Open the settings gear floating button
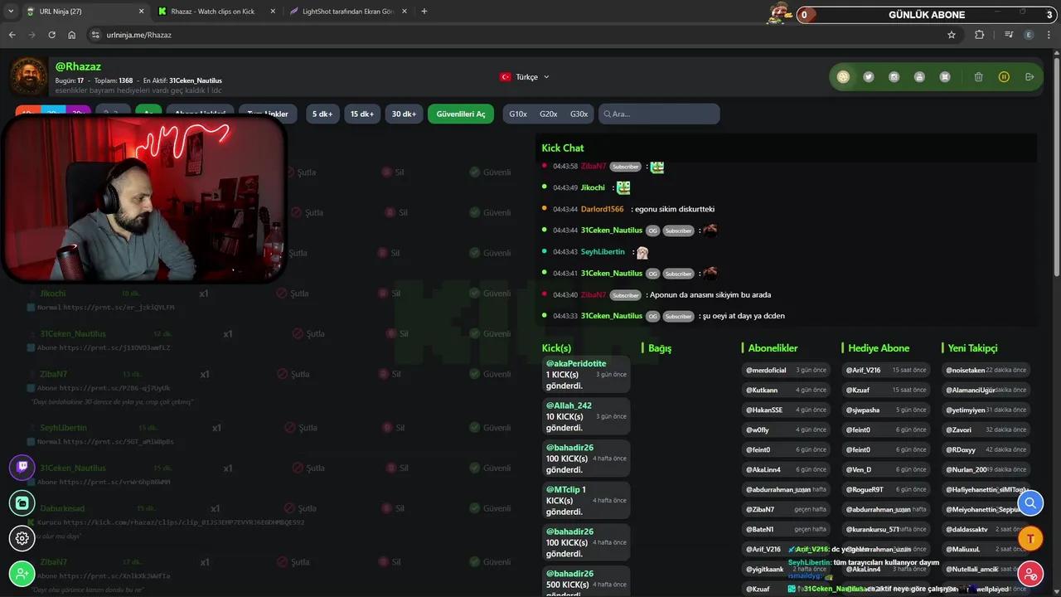 22,538
